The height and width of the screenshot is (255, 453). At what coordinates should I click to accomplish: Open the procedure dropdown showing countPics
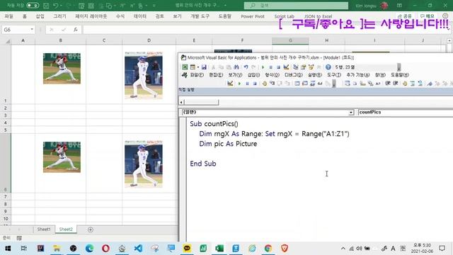[405, 112]
